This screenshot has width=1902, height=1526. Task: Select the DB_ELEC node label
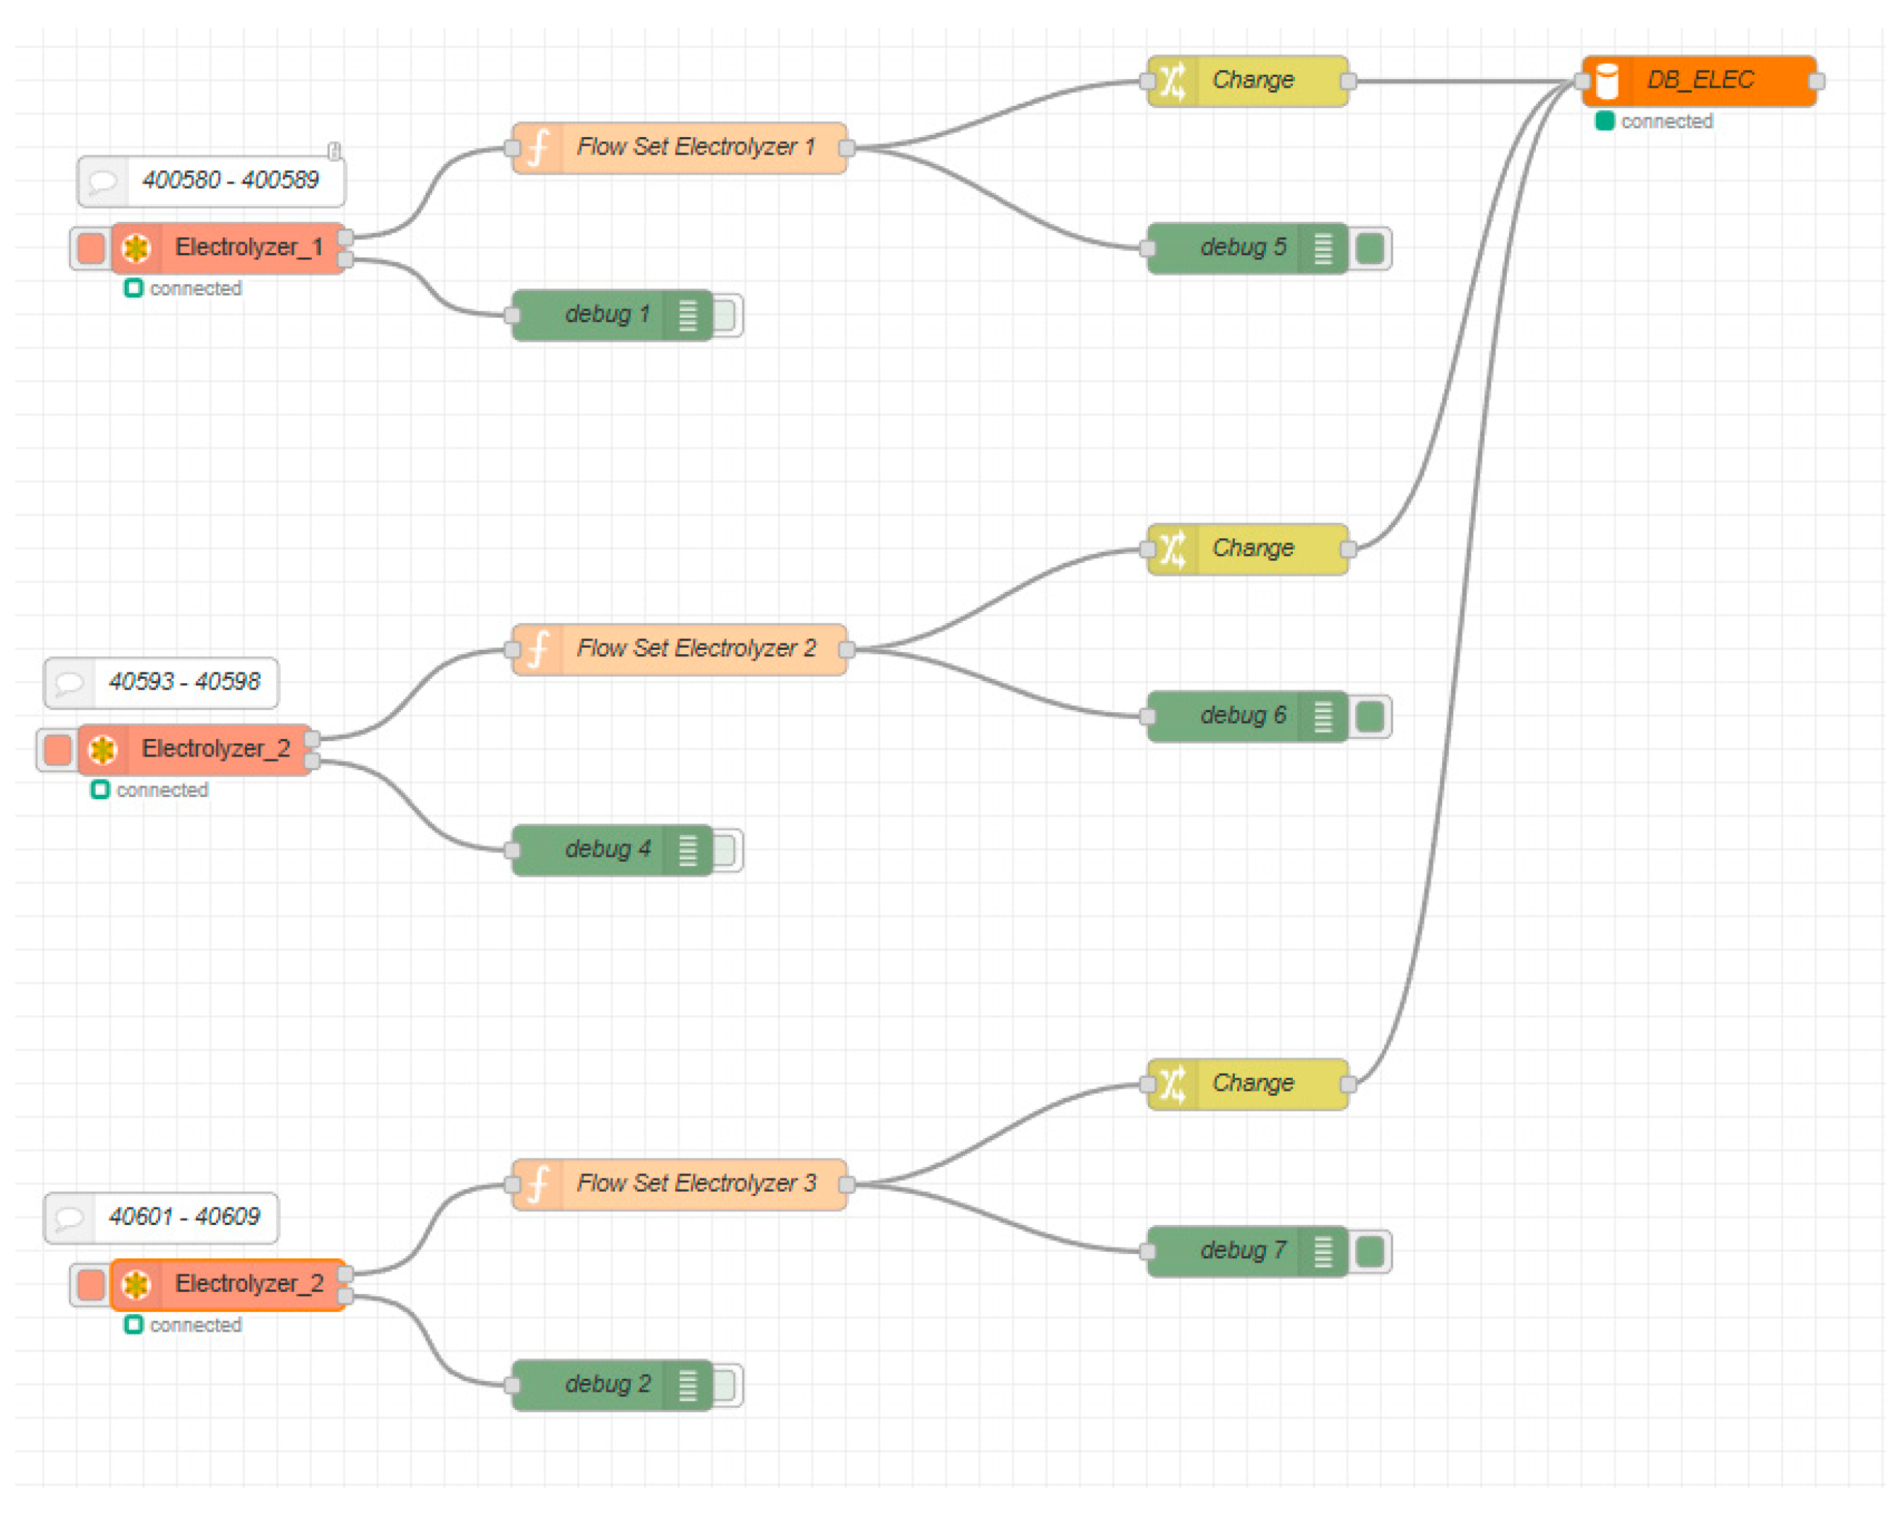click(x=1700, y=81)
